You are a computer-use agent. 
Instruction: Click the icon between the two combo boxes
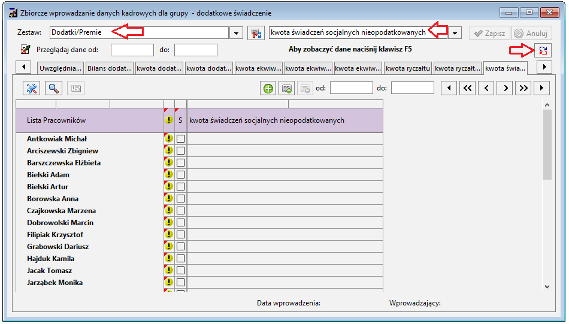pyautogui.click(x=256, y=33)
